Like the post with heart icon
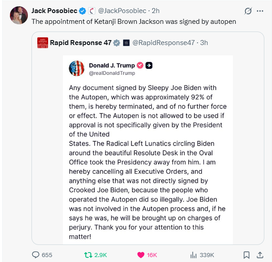This screenshot has width=272, height=262. [x=140, y=255]
